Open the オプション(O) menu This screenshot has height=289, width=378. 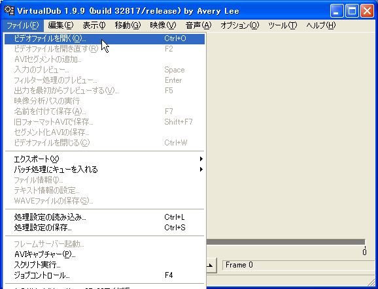coord(239,25)
